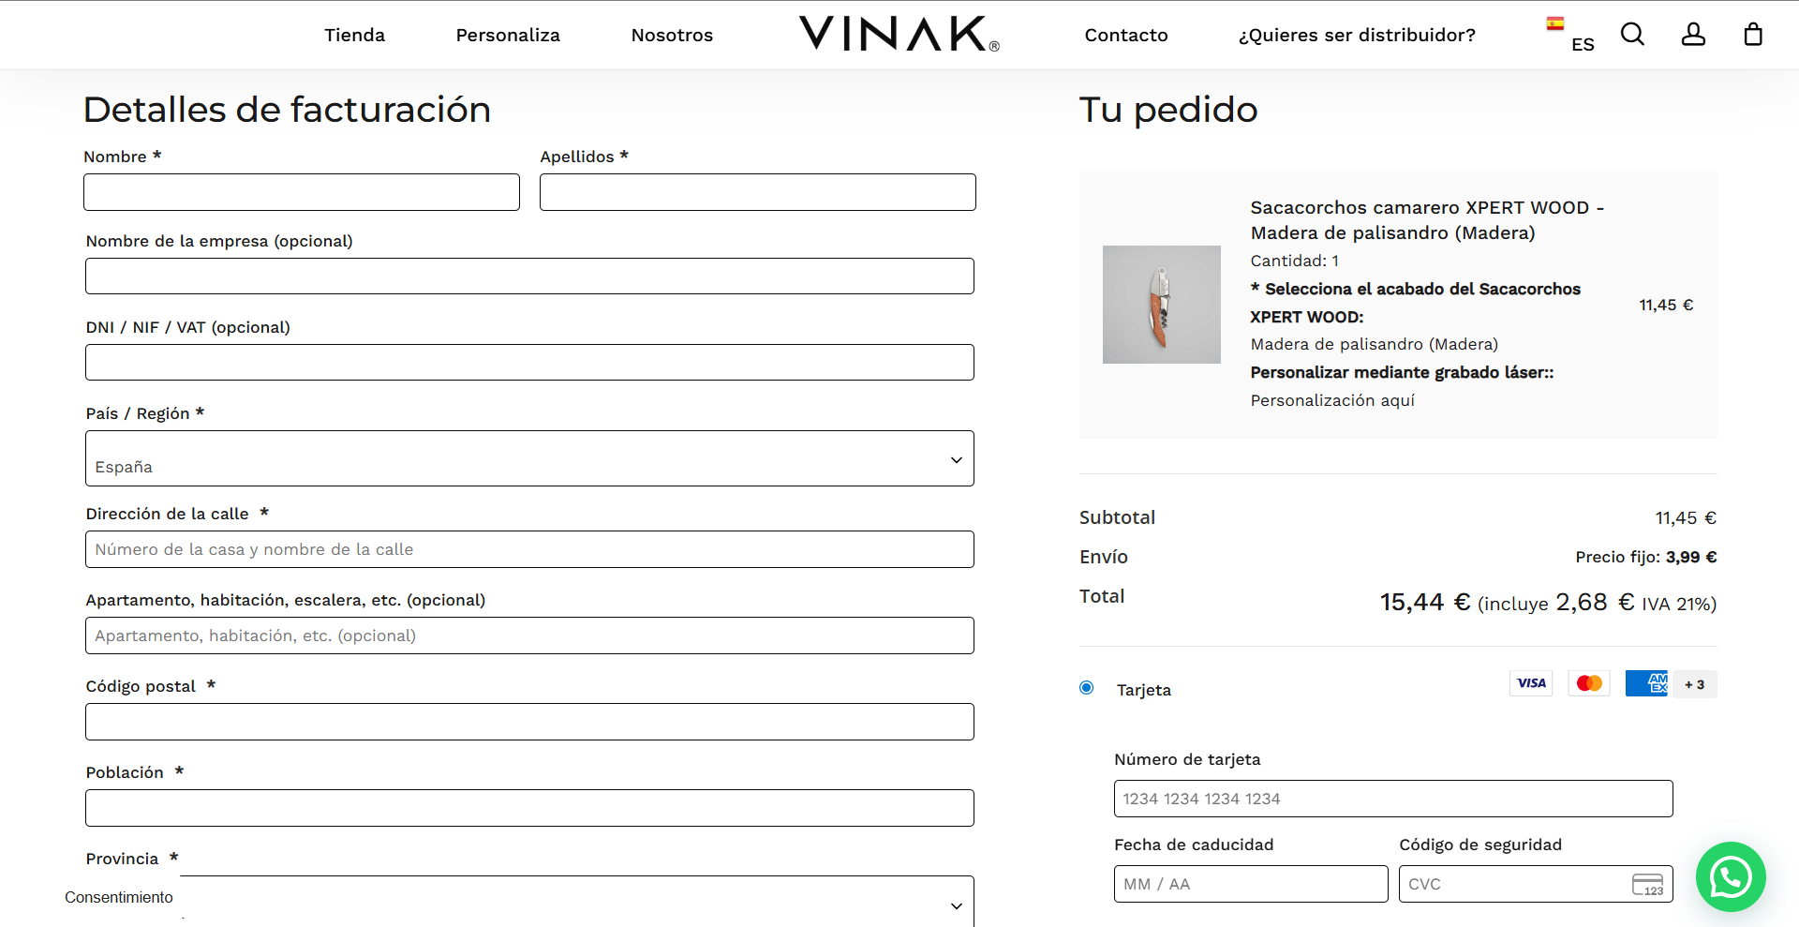Screen dimensions: 1799x927
Task: Open the search magnifier icon
Action: point(1632,35)
